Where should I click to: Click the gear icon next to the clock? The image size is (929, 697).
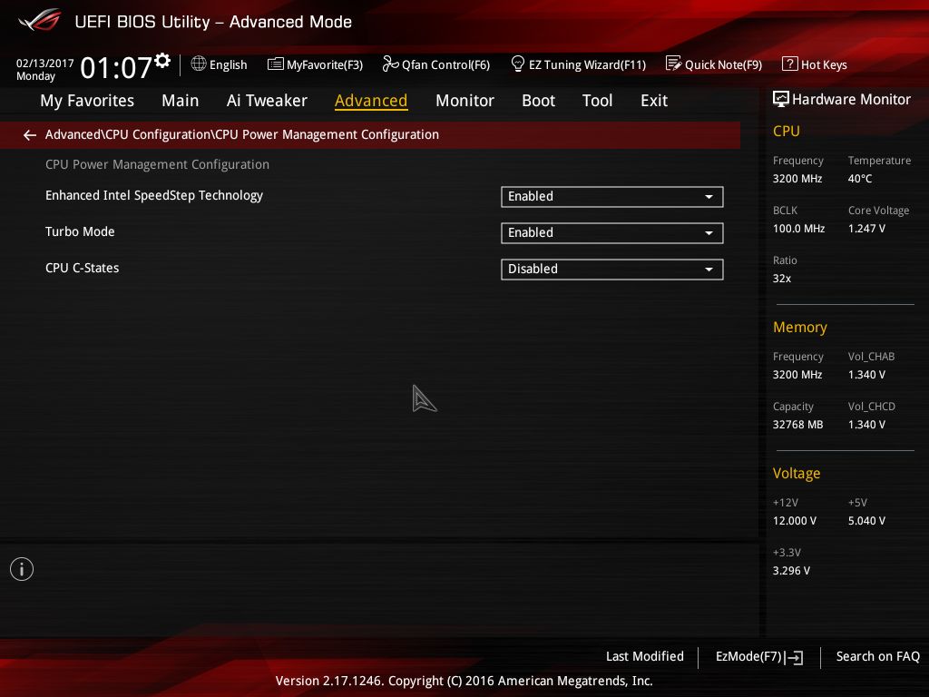point(162,61)
